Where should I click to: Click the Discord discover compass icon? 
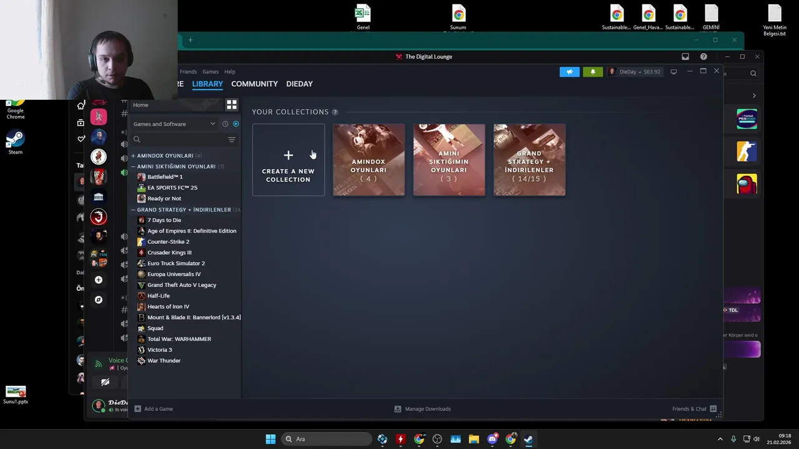[99, 300]
